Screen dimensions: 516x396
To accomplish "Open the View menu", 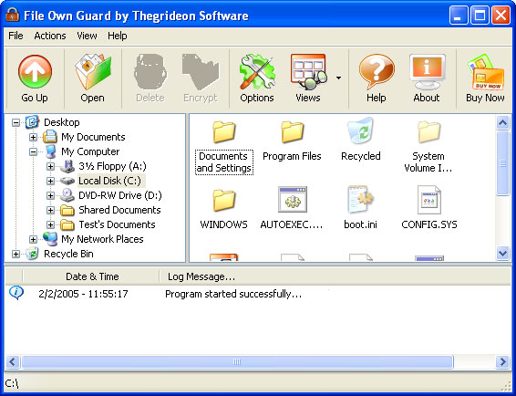I will (87, 36).
